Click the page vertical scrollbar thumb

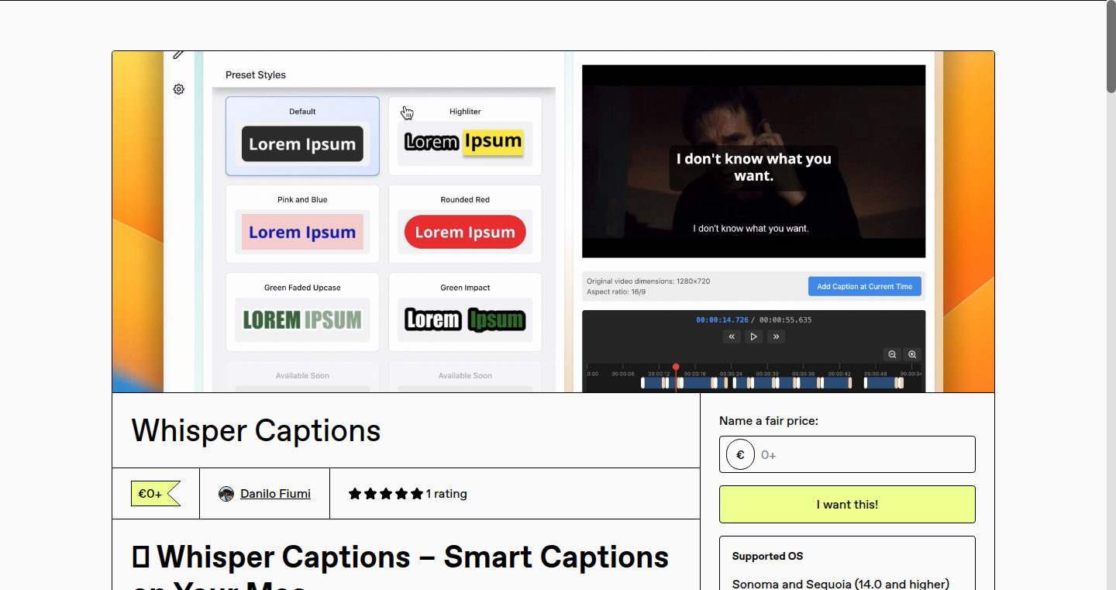(1111, 47)
